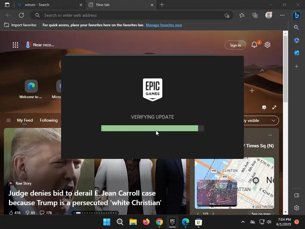305x229 pixels.
Task: Open the Edge tab actions menu icon
Action: point(7,5)
